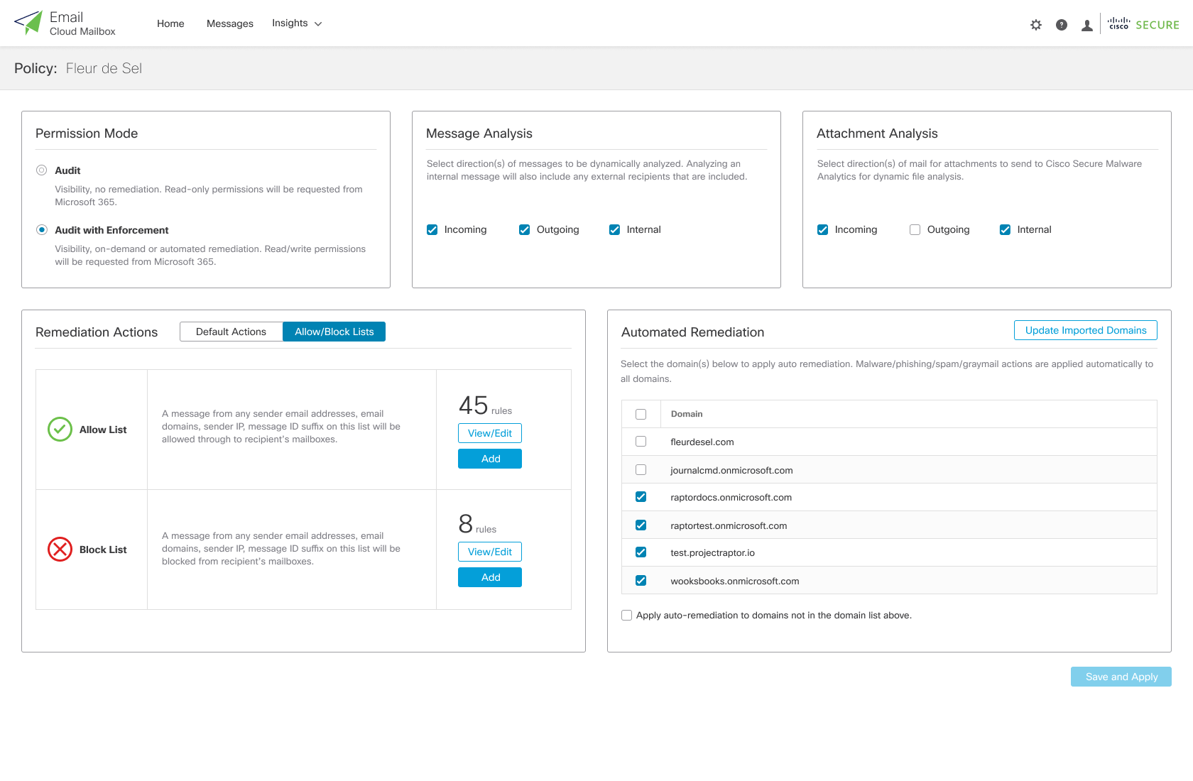
Task: Uncheck raptordocs.onmicrosoft.com checkbox
Action: coord(641,497)
